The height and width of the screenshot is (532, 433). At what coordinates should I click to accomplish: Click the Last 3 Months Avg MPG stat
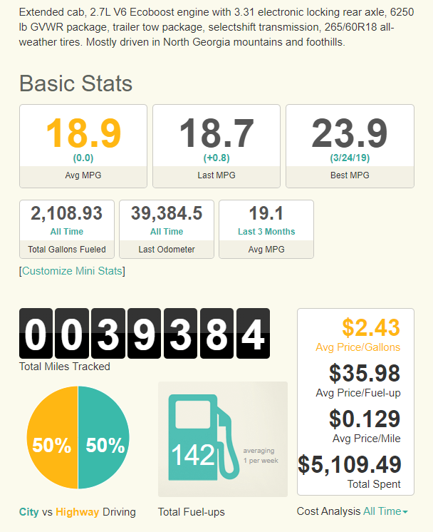pyautogui.click(x=266, y=229)
